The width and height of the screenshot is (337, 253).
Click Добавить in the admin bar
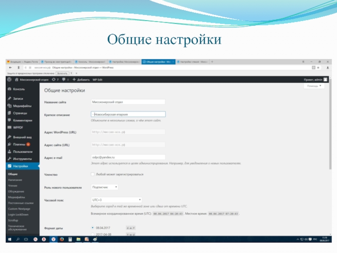81,79
